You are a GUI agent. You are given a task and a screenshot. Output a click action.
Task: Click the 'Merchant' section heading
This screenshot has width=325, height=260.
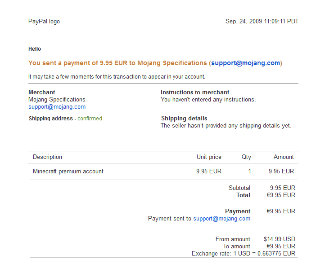(41, 93)
